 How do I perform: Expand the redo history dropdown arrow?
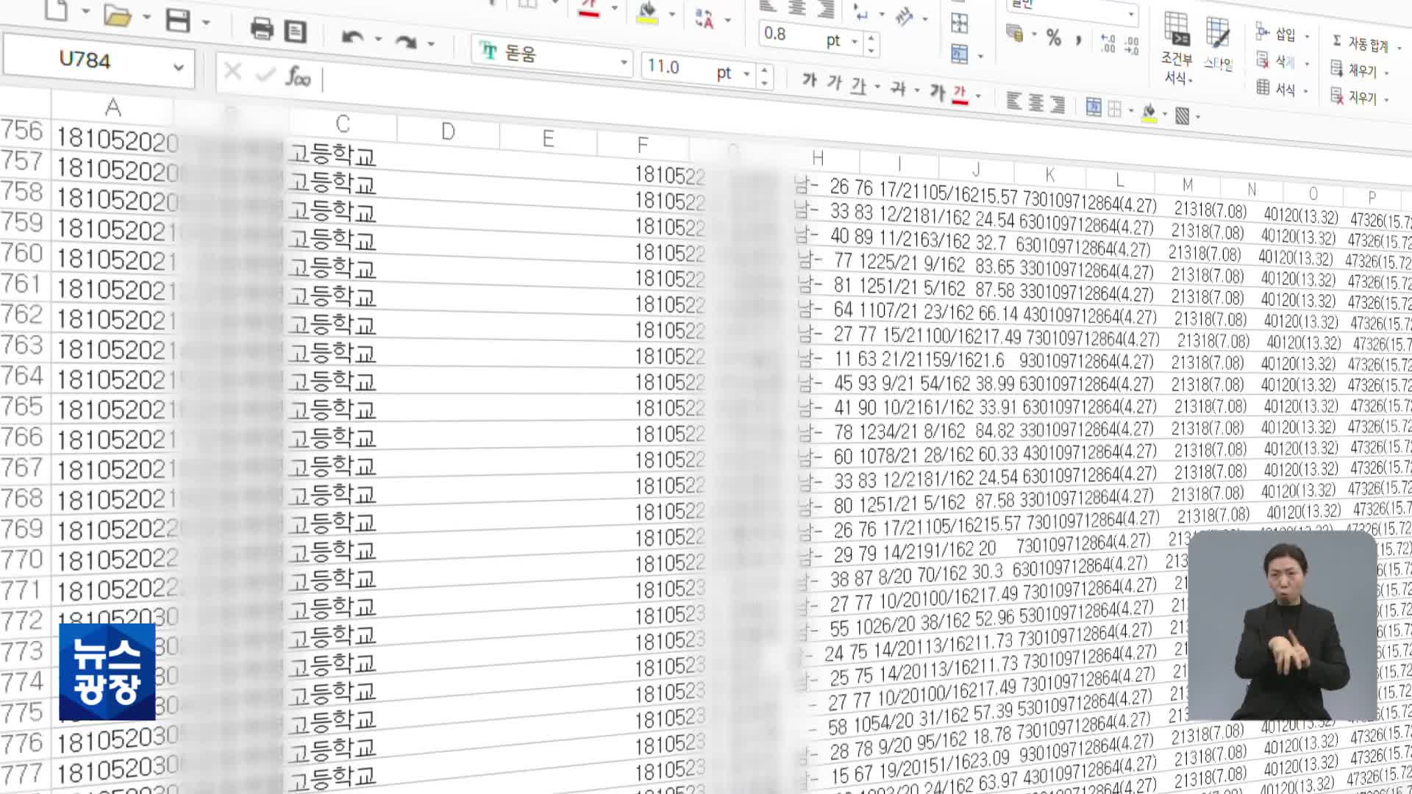click(x=431, y=44)
